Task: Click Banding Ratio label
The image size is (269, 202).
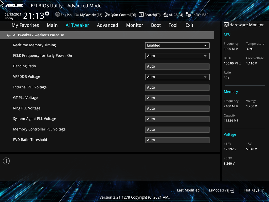Action: 24,66
